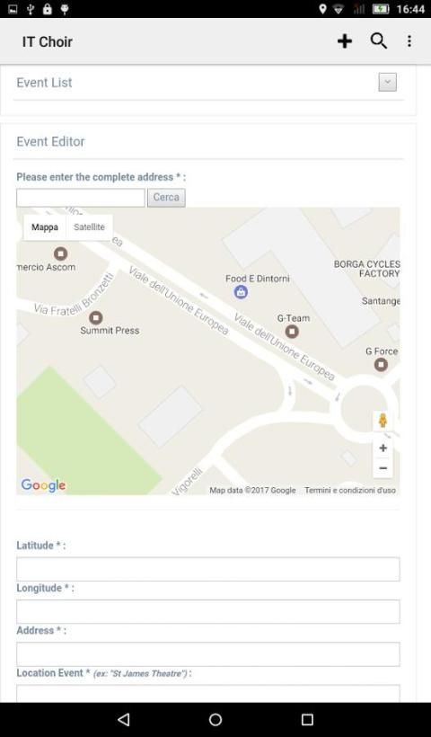The image size is (431, 737).
Task: Select the Latitude input field
Action: click(208, 569)
